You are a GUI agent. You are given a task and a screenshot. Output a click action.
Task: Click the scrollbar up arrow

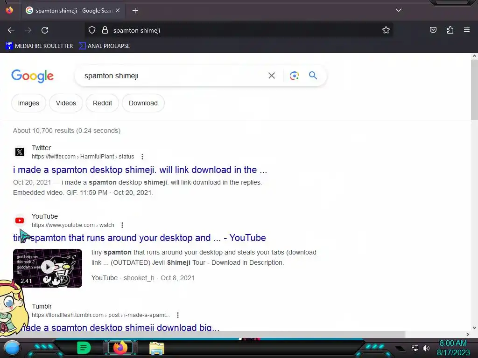pos(474,56)
